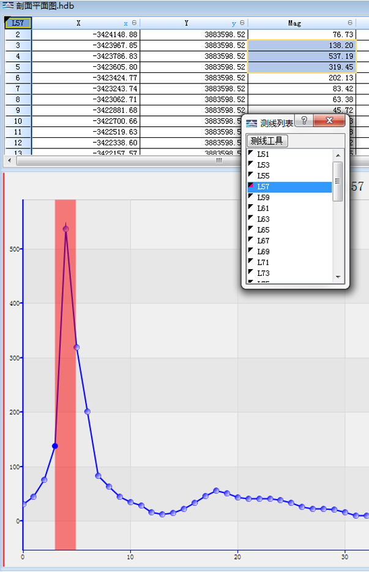Click the help button in 测线列表 dialog
This screenshot has width=369, height=572.
point(304,120)
